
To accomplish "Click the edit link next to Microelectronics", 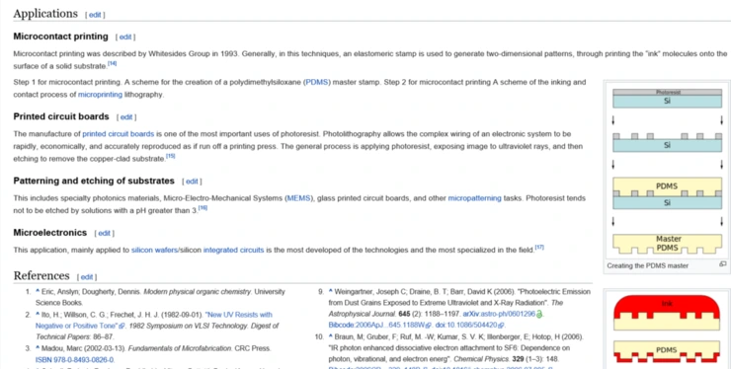I will click(x=104, y=233).
